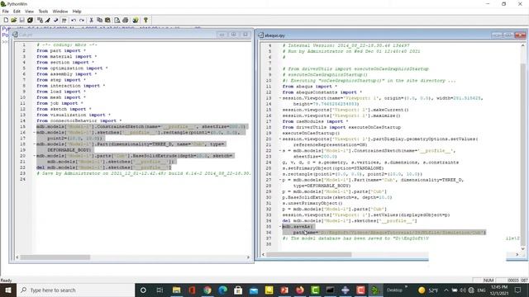Click the 'mdb.saveAs(' line in abaqus.rpy

click(x=298, y=226)
